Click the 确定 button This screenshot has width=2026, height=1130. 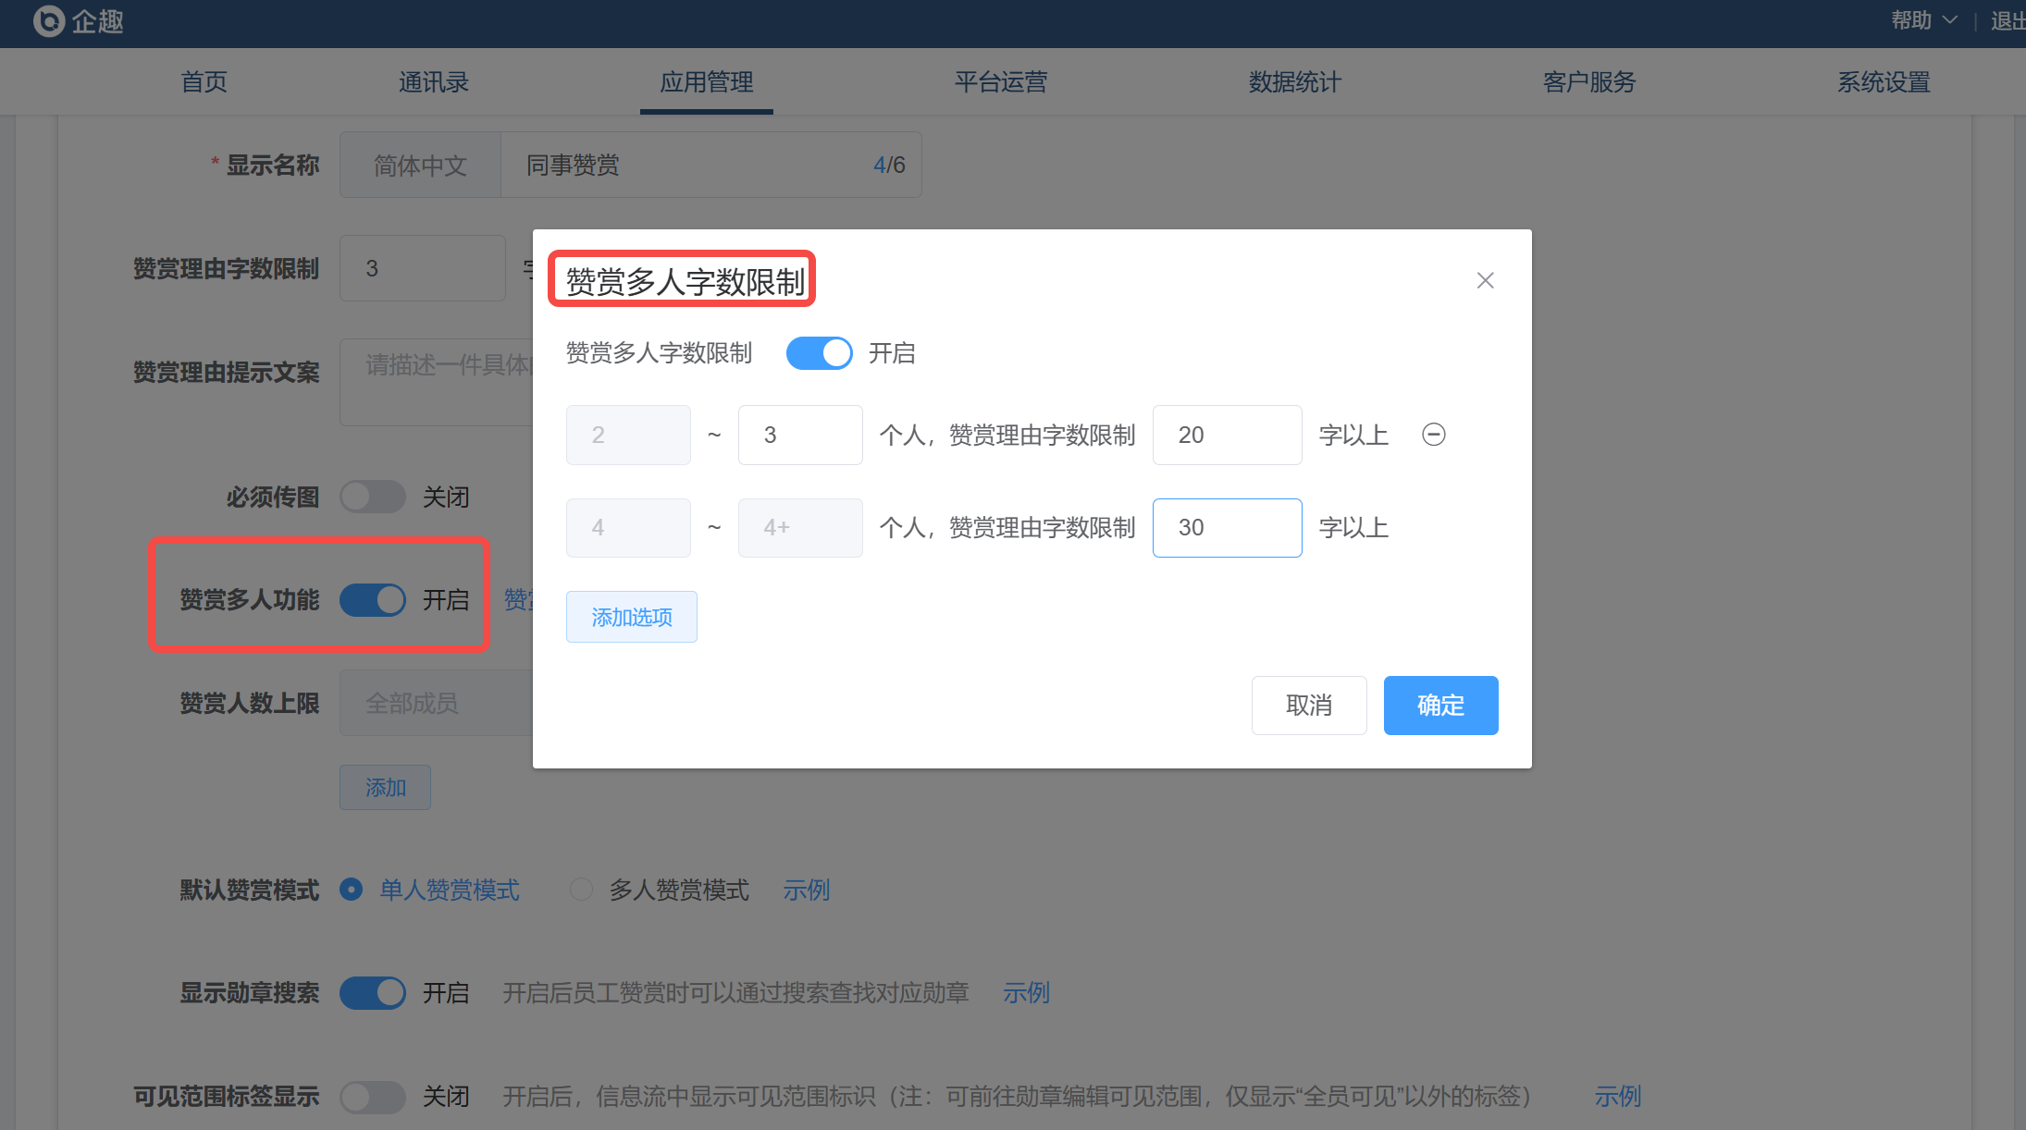click(x=1440, y=706)
